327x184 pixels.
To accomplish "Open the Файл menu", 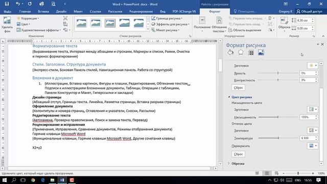I will click(8, 11).
